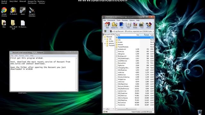The image size is (205, 115).
Task: Select the Recount folder in the tree
Action: tap(109, 37)
